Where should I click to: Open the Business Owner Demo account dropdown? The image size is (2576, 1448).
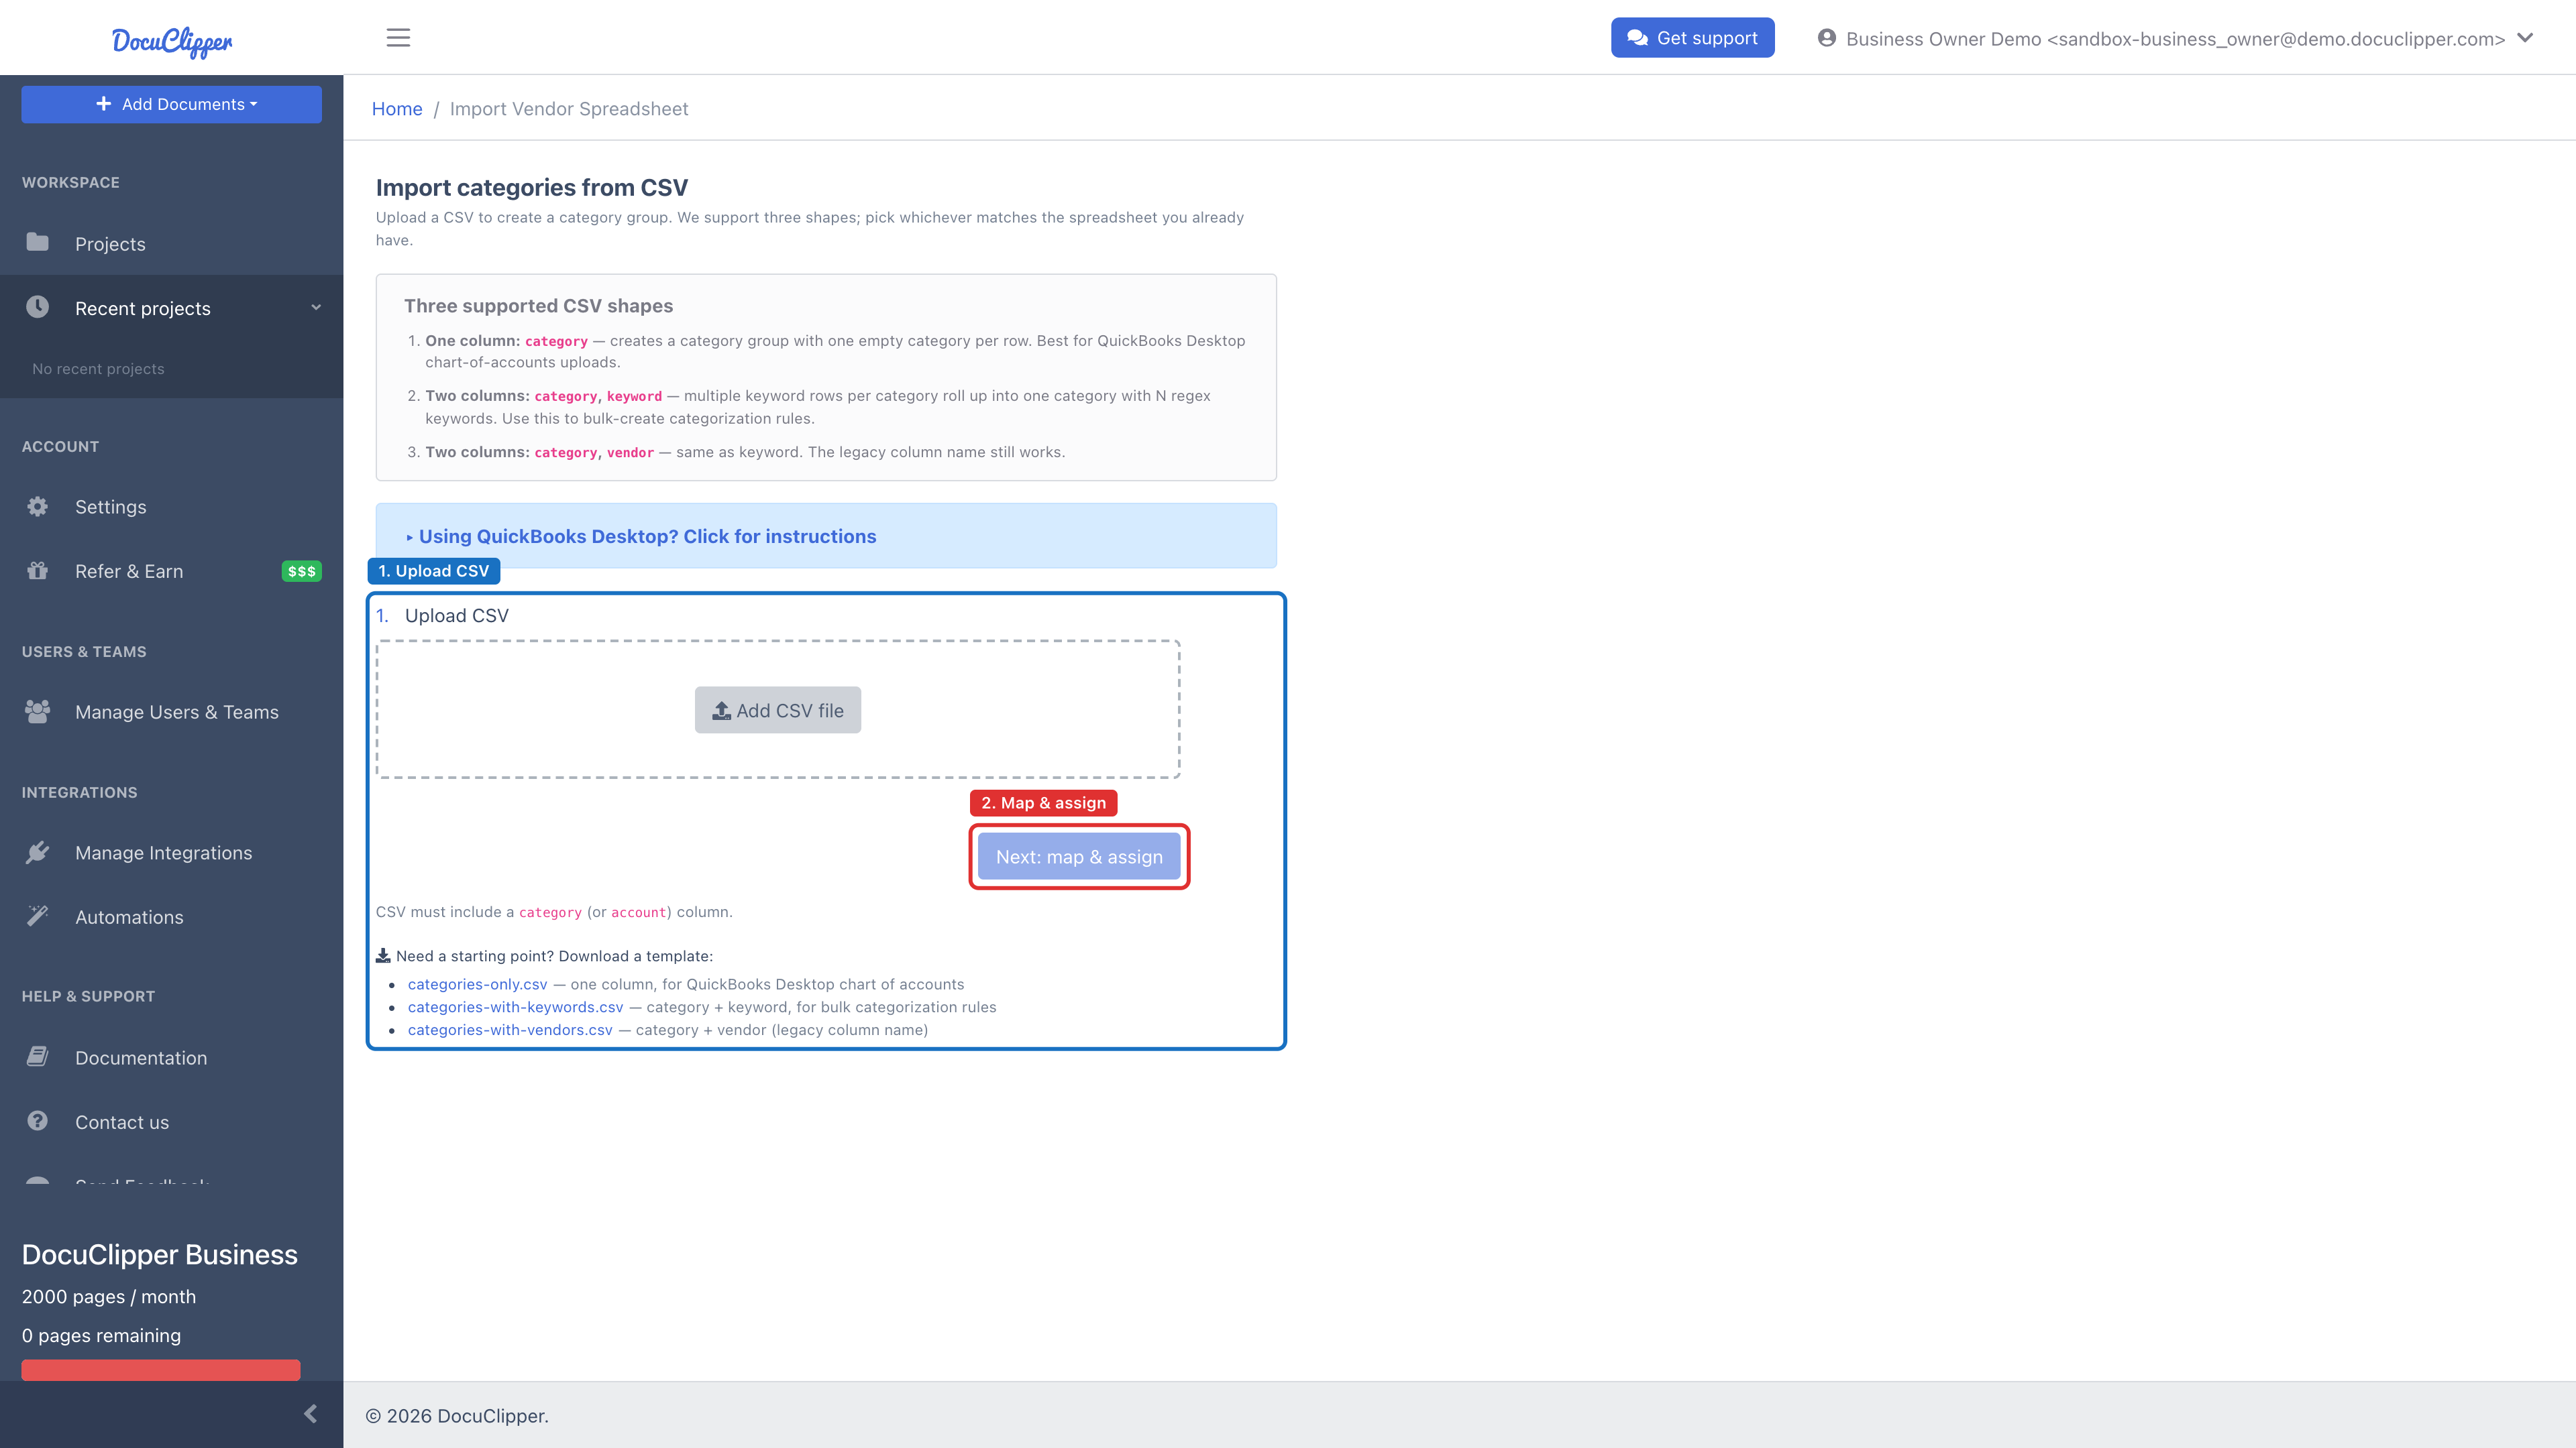click(2175, 39)
